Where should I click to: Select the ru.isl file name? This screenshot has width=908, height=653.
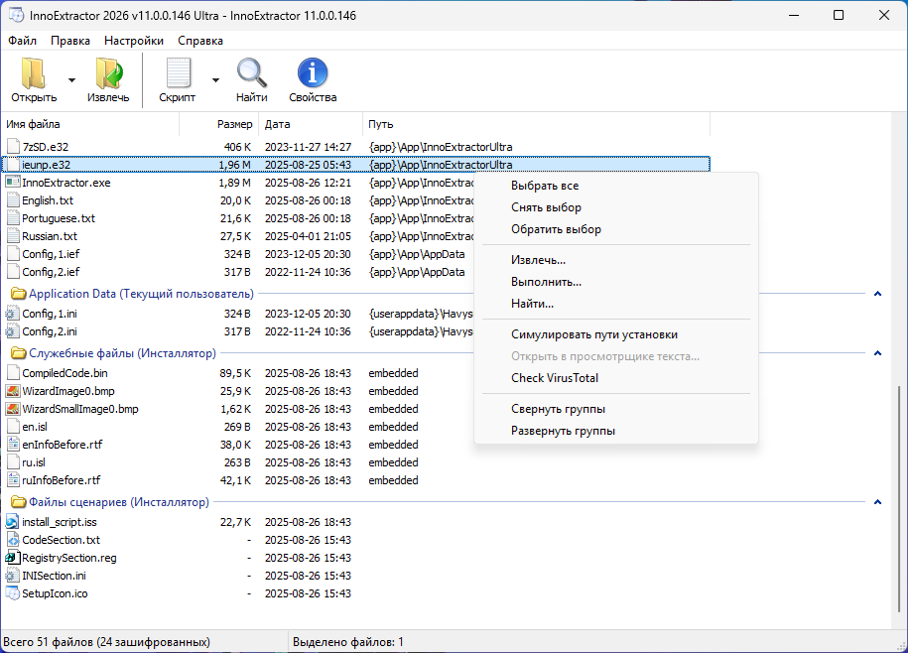[x=34, y=462]
